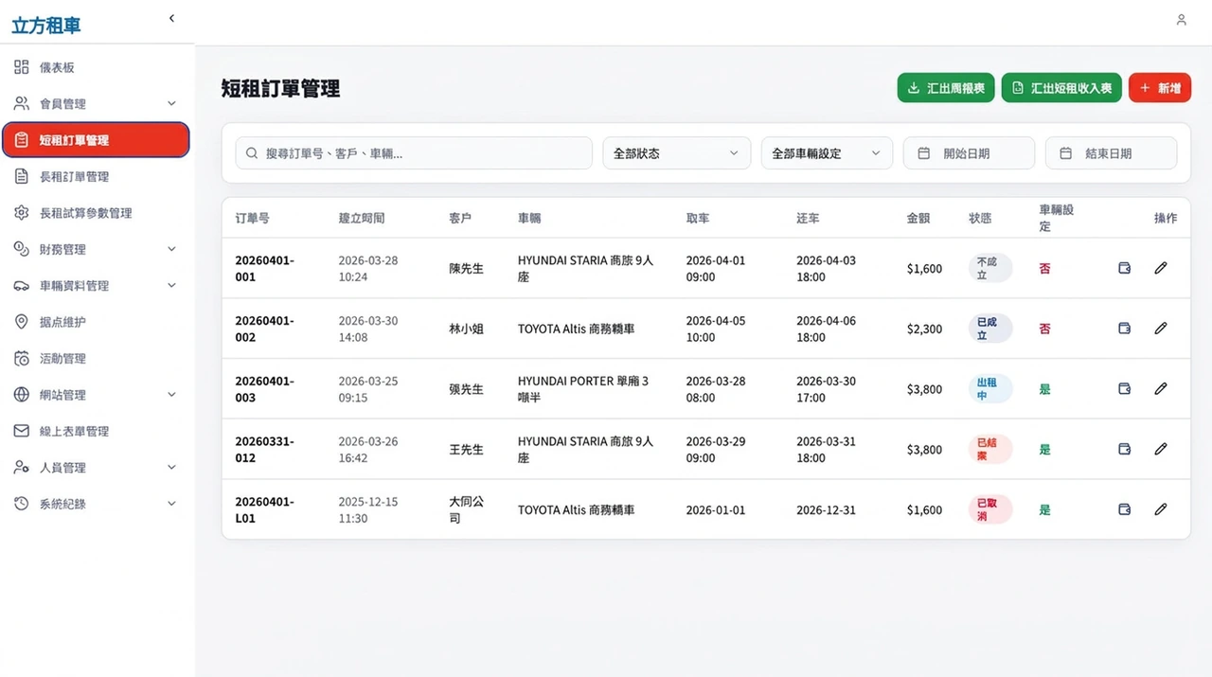Click vehicle HYUNDAI PORTER 單廂 3噸半
This screenshot has height=677, width=1212.
pyautogui.click(x=583, y=389)
